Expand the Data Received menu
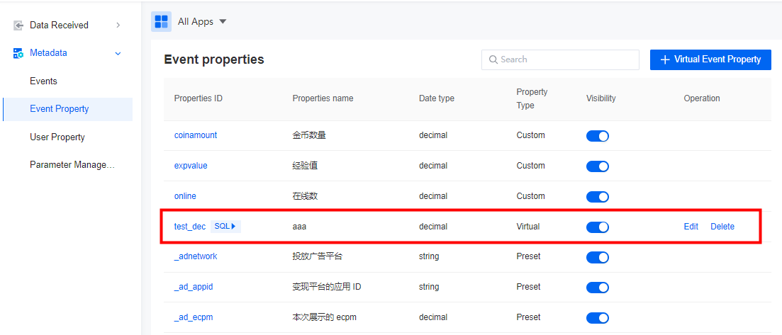 point(118,25)
